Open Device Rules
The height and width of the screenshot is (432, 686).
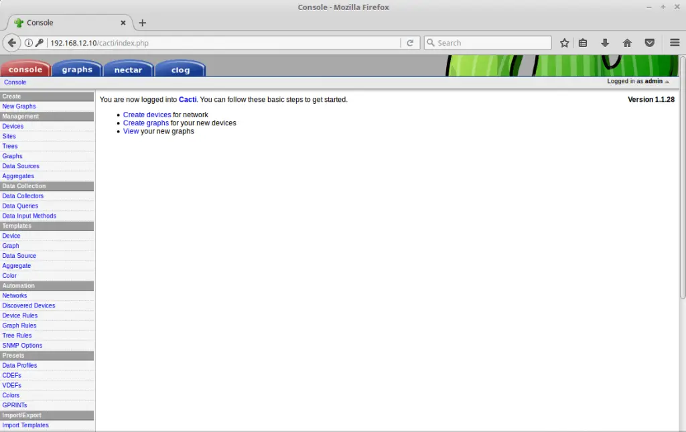[19, 315]
